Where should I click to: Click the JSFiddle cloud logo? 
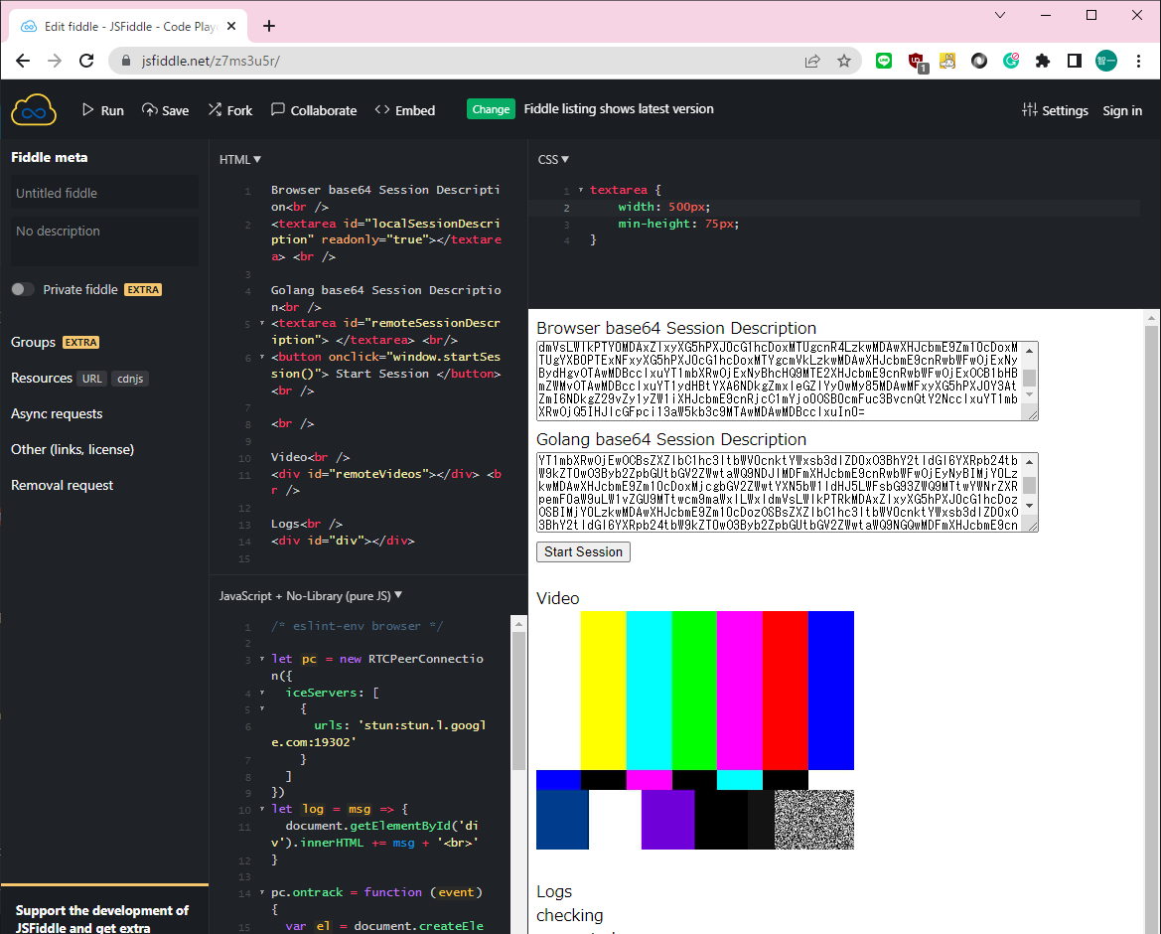tap(33, 109)
